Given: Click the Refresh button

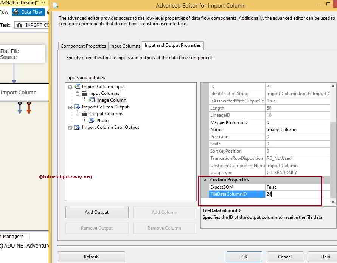Looking at the screenshot, I should pyautogui.click(x=91, y=257).
